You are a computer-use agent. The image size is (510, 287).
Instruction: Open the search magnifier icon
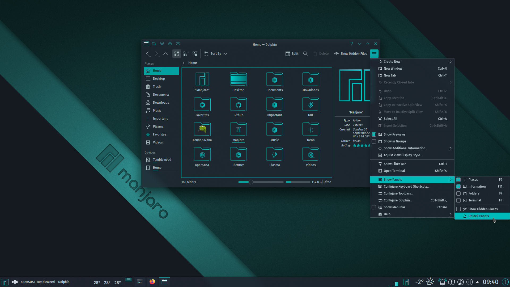pyautogui.click(x=305, y=54)
